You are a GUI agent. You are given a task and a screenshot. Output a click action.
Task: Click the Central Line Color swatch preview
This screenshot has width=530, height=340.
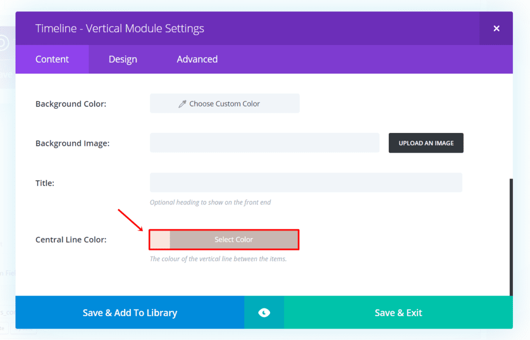(x=160, y=240)
